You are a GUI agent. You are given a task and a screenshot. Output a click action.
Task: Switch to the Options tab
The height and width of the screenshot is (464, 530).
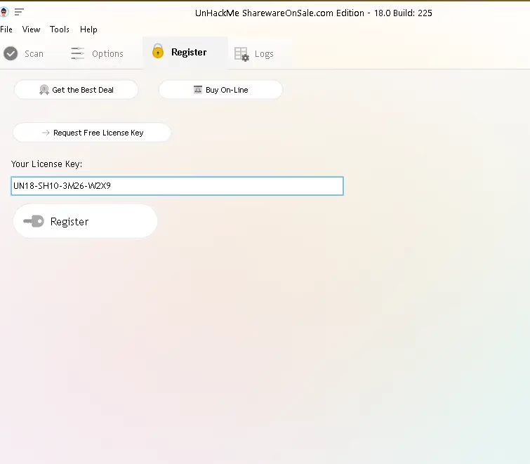point(107,54)
